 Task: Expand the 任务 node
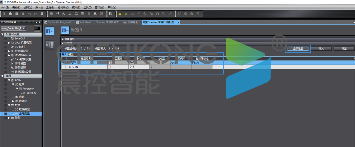click(x=9, y=118)
